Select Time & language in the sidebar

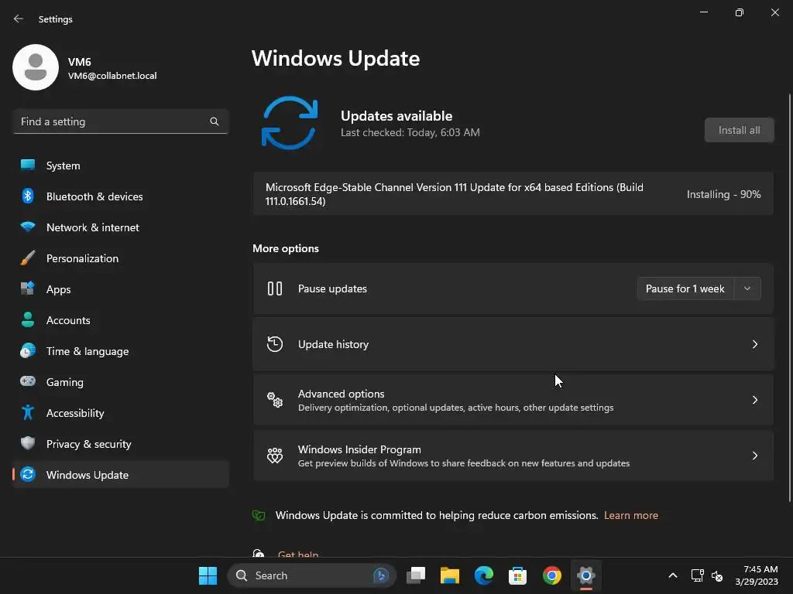pos(120,350)
